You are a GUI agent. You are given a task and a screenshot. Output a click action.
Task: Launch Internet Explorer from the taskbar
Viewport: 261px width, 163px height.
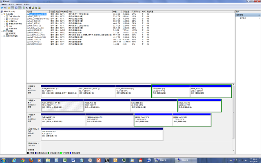pos(14,160)
